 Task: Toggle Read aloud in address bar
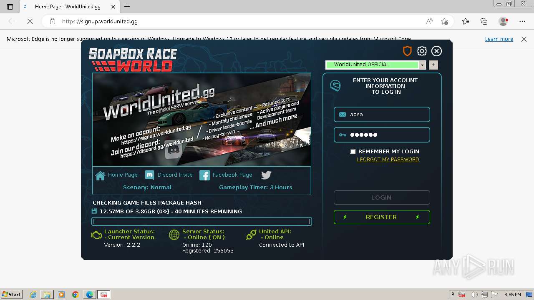click(429, 21)
